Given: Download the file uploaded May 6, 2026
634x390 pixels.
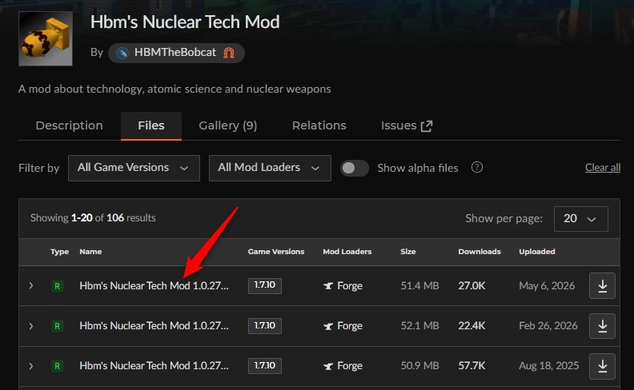Looking at the screenshot, I should 602,286.
